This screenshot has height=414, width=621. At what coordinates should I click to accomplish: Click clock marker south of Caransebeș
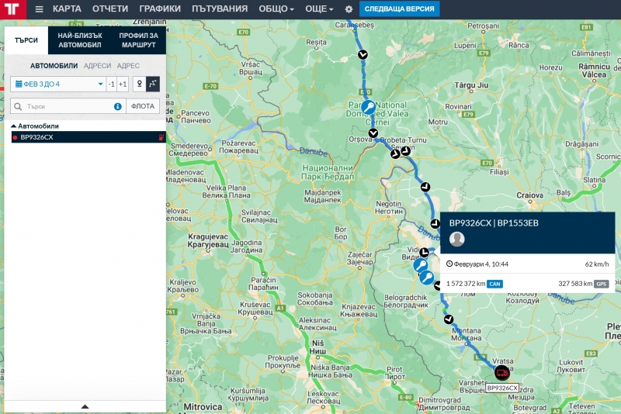363,54
